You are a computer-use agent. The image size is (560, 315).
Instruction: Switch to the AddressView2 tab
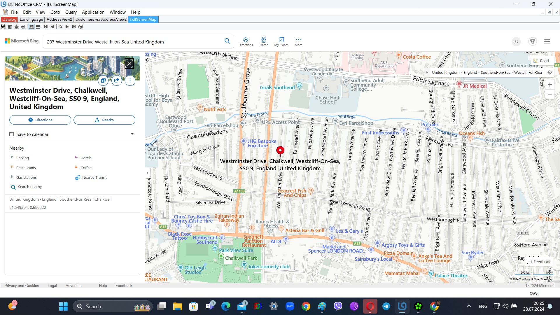[x=59, y=19]
